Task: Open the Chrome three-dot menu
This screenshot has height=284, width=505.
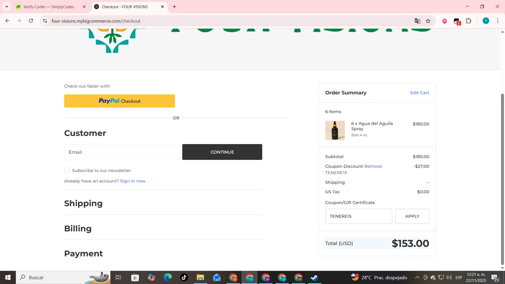Action: tap(498, 21)
